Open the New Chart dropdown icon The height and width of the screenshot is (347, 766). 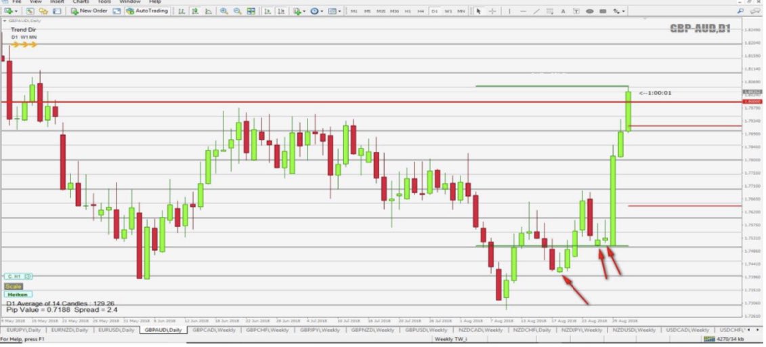9,11
